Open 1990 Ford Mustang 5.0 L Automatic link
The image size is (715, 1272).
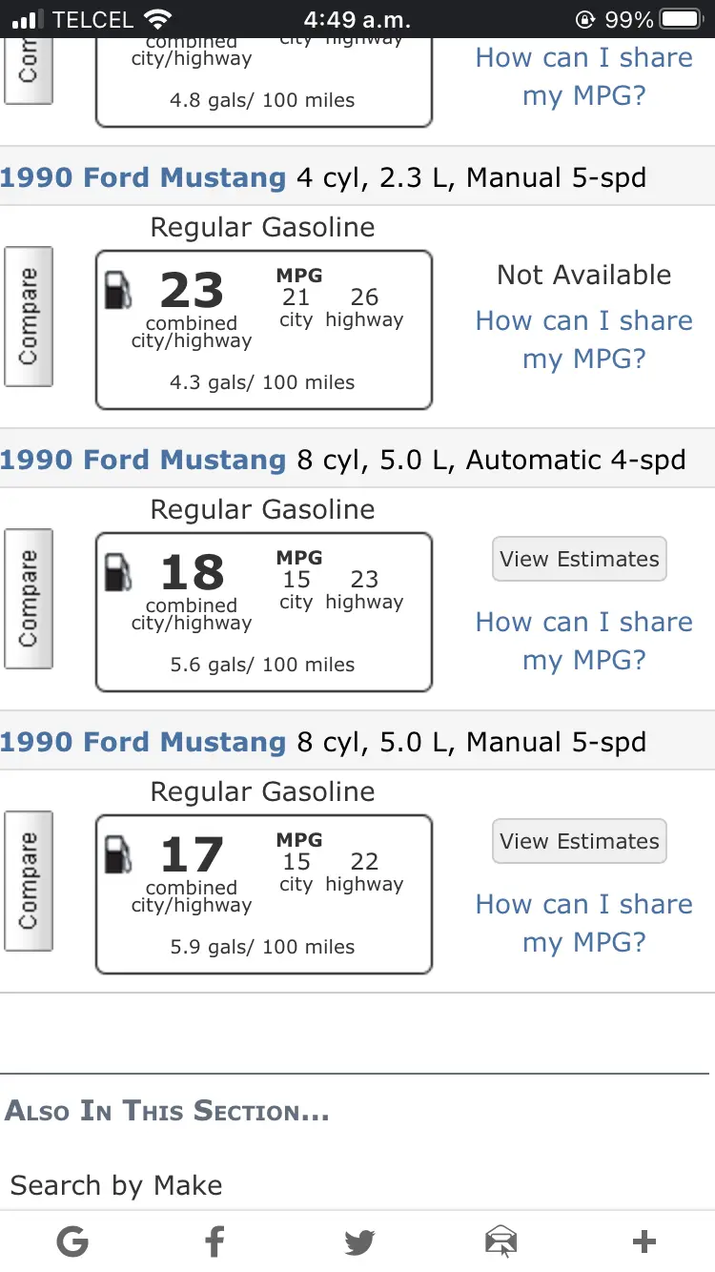[x=143, y=460]
